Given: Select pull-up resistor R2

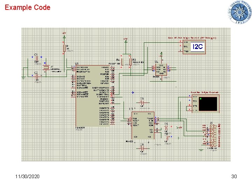Looking at the screenshot, I should pyautogui.click(x=130, y=62).
